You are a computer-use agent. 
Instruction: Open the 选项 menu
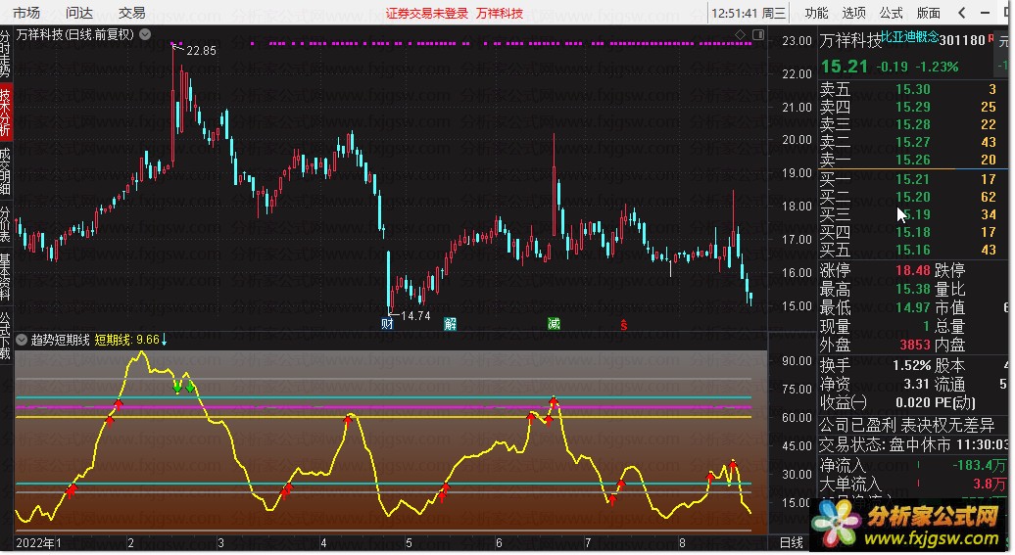click(853, 13)
